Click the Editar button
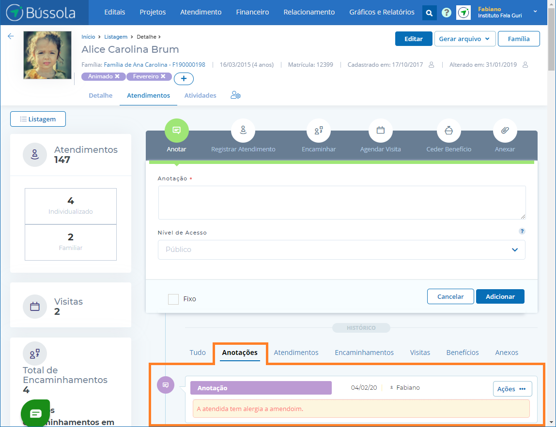 point(414,39)
